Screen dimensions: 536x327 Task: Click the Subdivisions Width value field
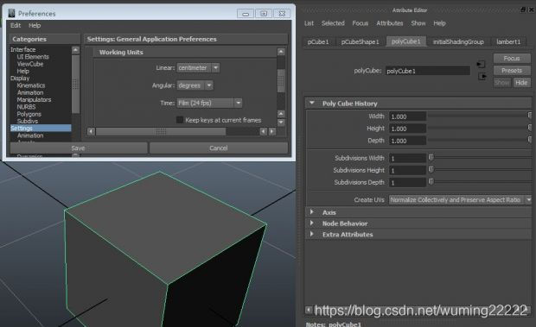(x=407, y=158)
